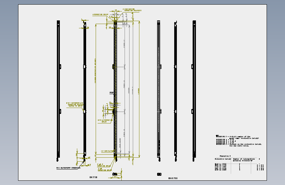285x185 pixels.
Task: Click the 'Protective height' table header
Action: [223, 159]
